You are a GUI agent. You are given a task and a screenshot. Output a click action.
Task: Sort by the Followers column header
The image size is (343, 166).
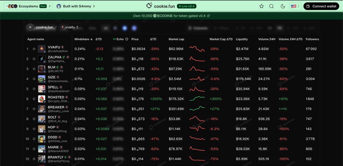tap(312, 39)
